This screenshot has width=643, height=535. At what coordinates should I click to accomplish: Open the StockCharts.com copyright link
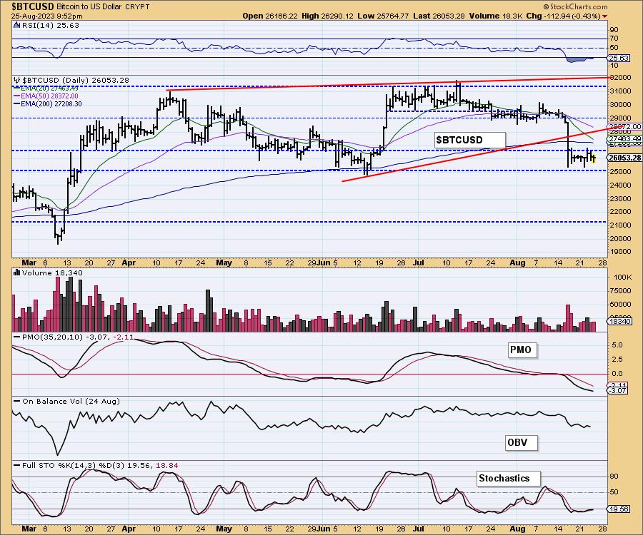pyautogui.click(x=575, y=6)
